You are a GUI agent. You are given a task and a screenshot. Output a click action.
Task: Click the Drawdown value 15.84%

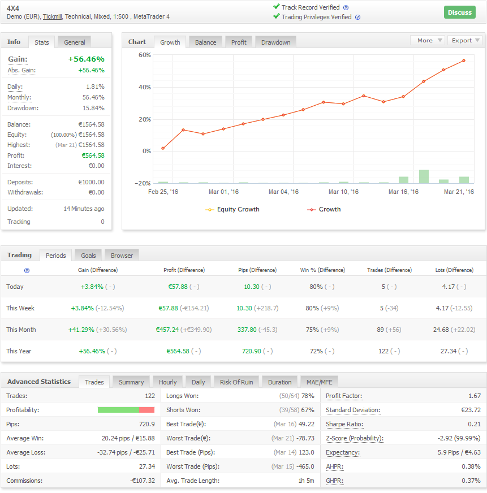coord(93,108)
